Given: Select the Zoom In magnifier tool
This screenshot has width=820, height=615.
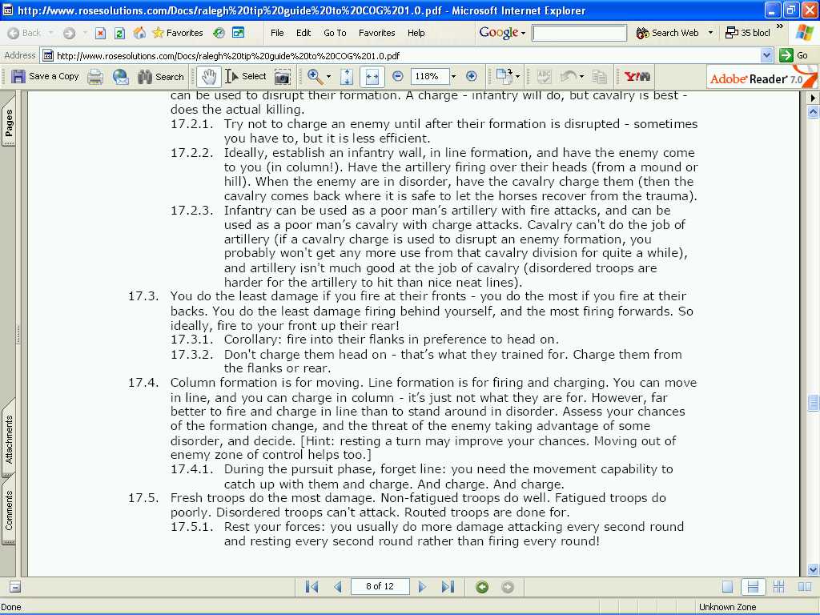Looking at the screenshot, I should (315, 76).
